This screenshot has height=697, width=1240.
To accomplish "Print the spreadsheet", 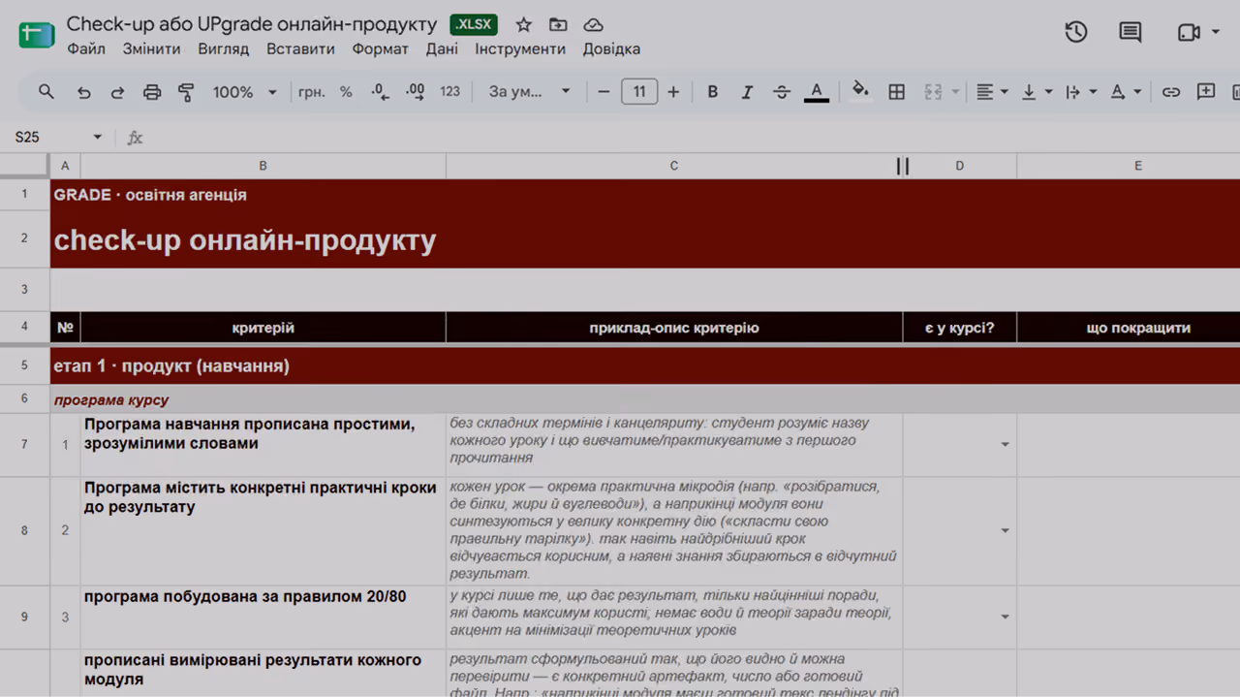I will click(152, 92).
